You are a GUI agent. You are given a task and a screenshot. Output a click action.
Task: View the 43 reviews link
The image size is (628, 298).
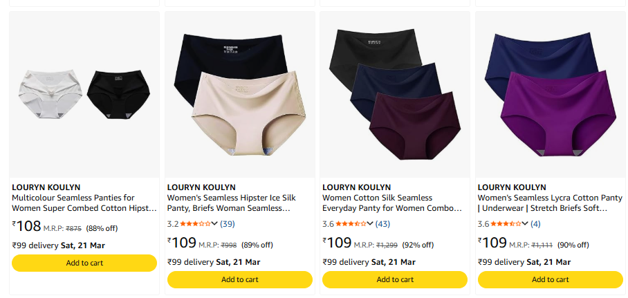382,223
